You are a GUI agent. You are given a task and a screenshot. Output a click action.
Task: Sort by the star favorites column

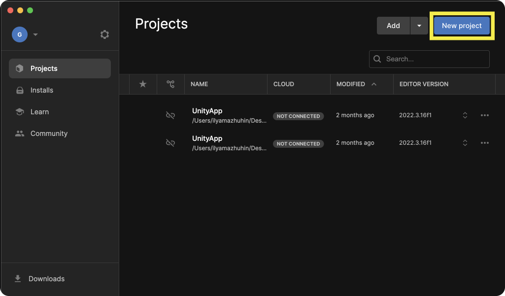point(143,84)
